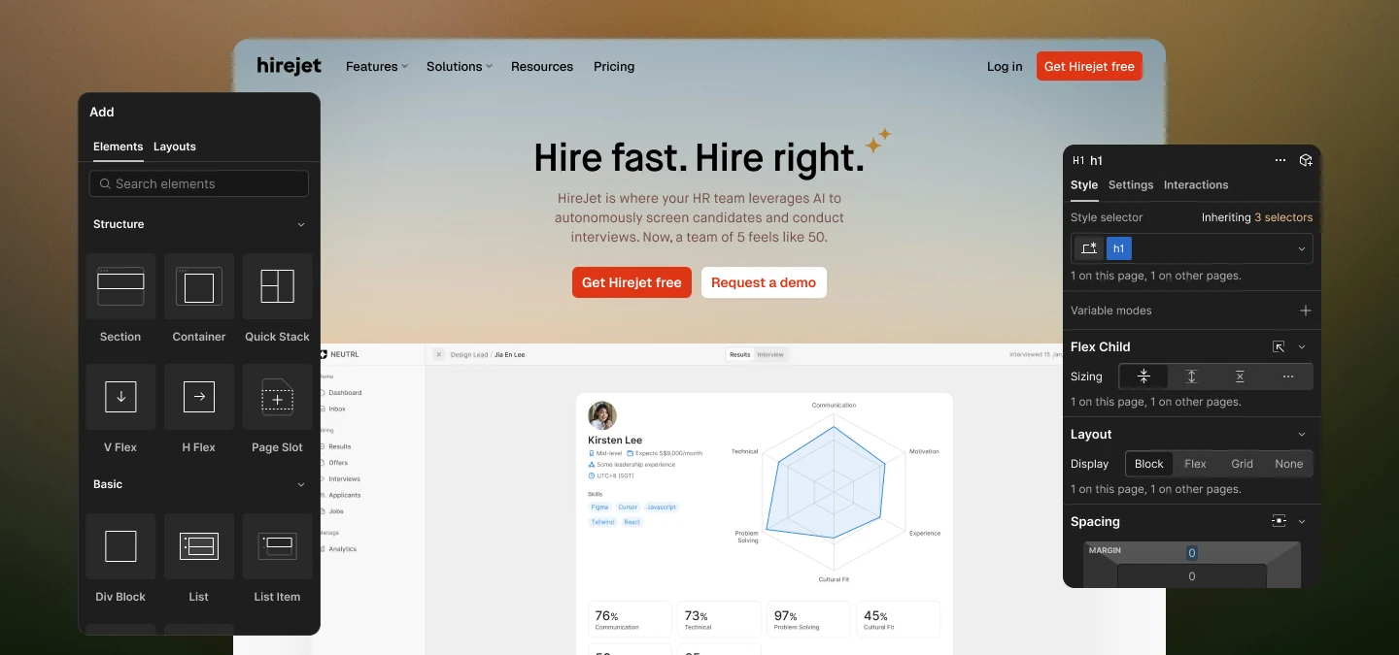Screen dimensions: 1399x655
Task: Open more sizing options via ellipsis icon
Action: click(1289, 377)
